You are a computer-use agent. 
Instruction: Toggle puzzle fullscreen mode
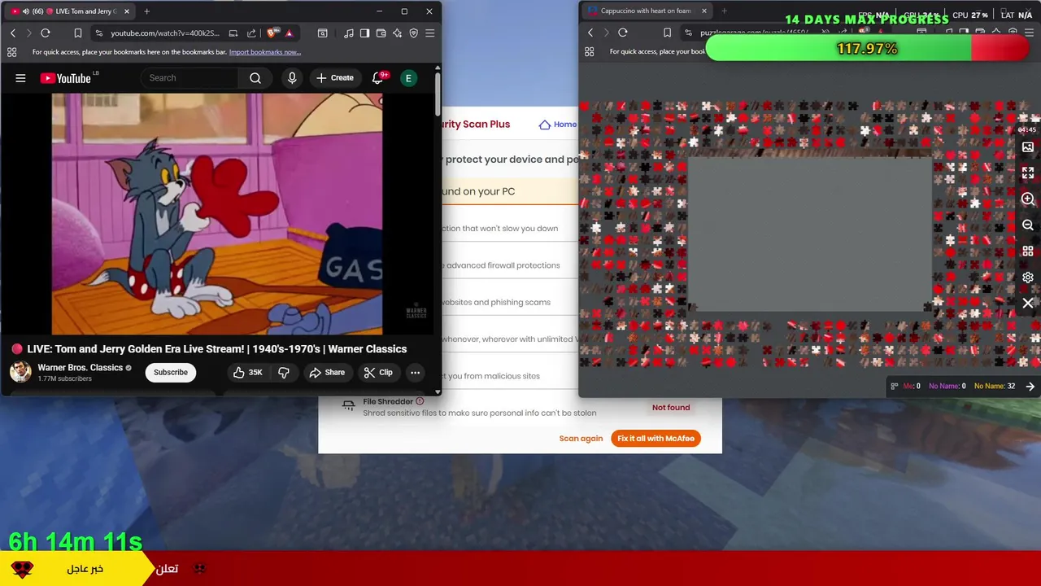(1028, 173)
